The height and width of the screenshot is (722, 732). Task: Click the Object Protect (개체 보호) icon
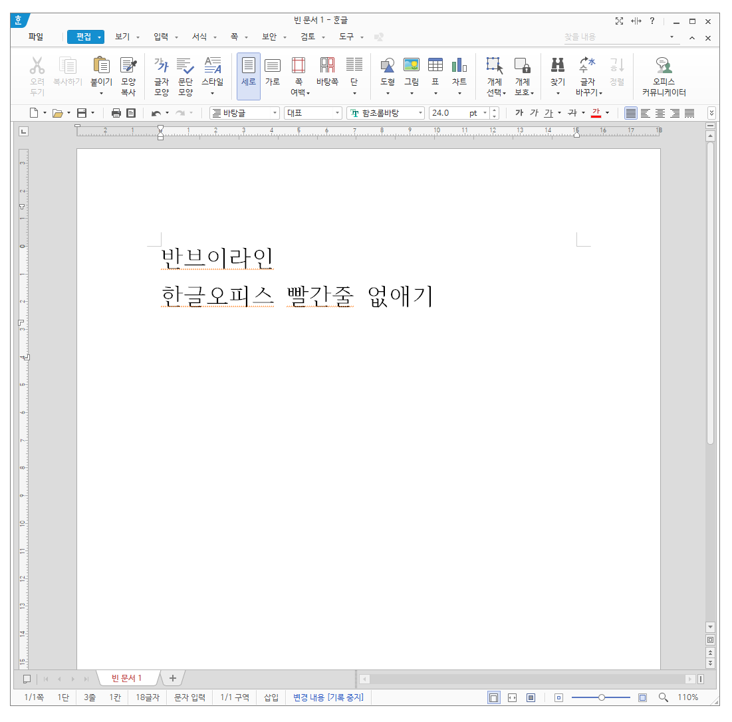[x=523, y=66]
